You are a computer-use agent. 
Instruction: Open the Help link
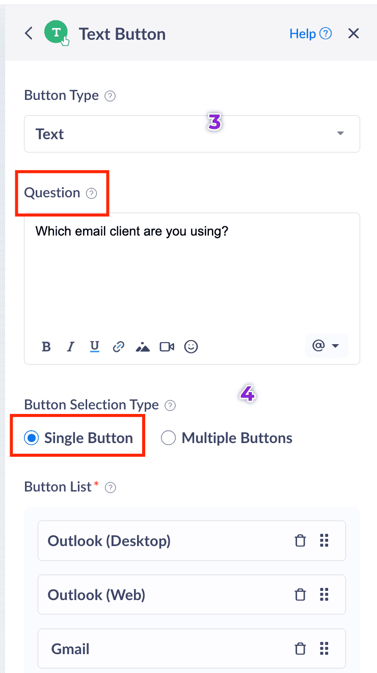click(x=310, y=34)
